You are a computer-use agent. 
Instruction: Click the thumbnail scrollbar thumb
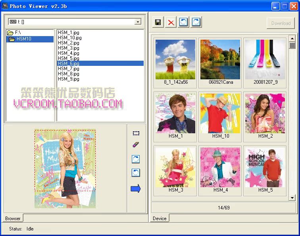[292, 46]
